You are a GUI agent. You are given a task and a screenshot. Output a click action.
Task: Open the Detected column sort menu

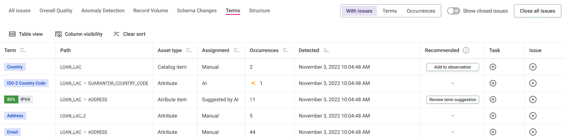click(326, 50)
